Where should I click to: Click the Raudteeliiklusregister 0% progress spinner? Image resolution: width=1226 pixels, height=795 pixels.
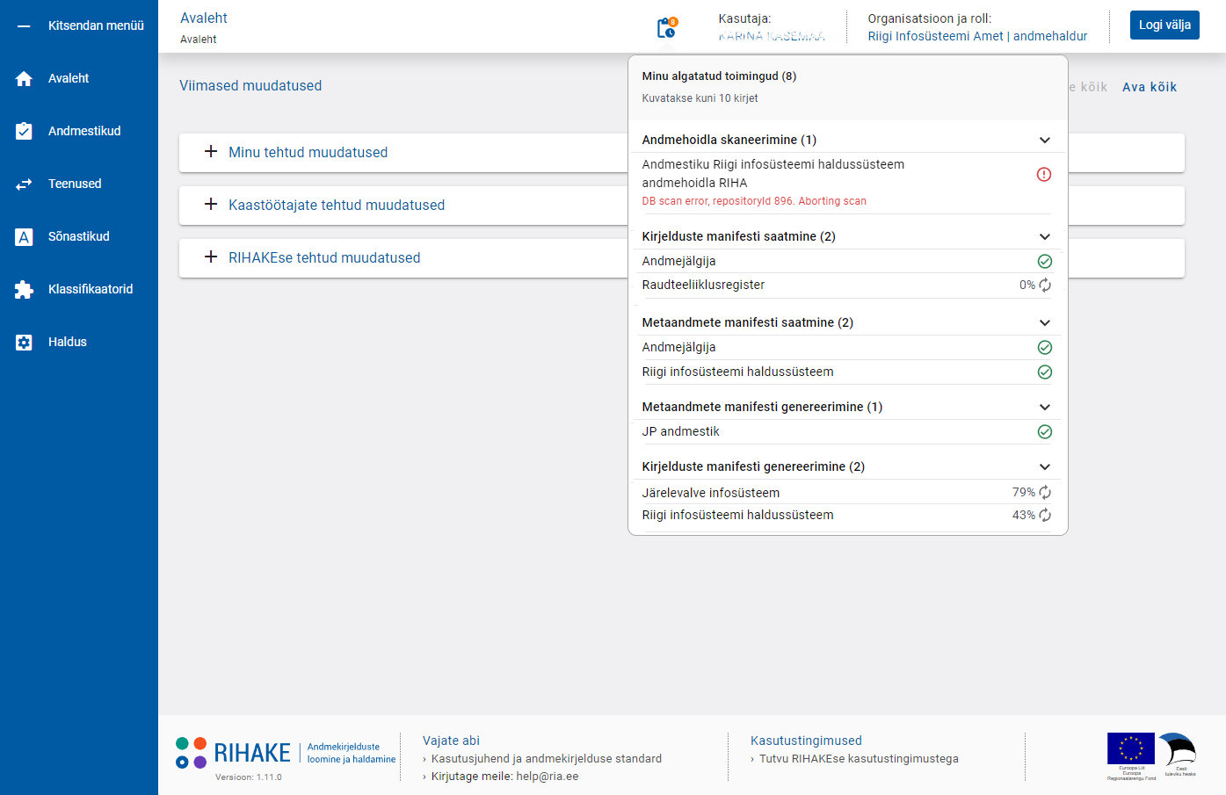click(1044, 285)
